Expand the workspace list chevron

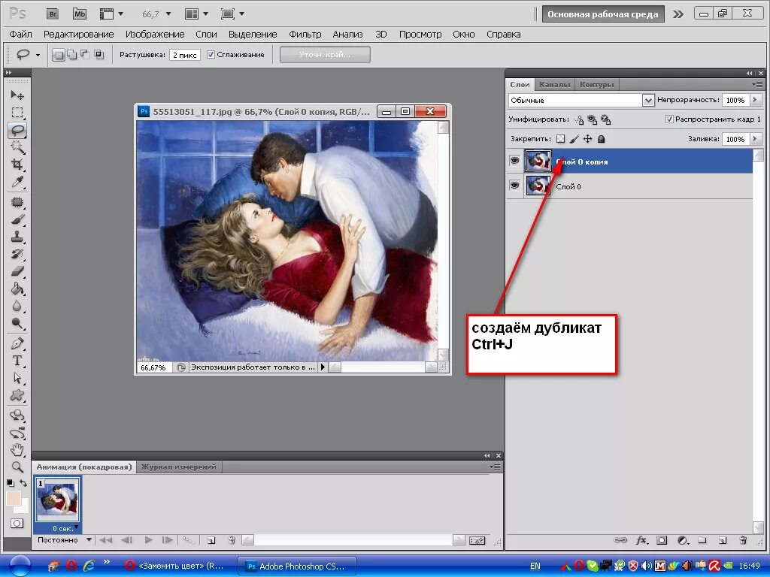678,14
